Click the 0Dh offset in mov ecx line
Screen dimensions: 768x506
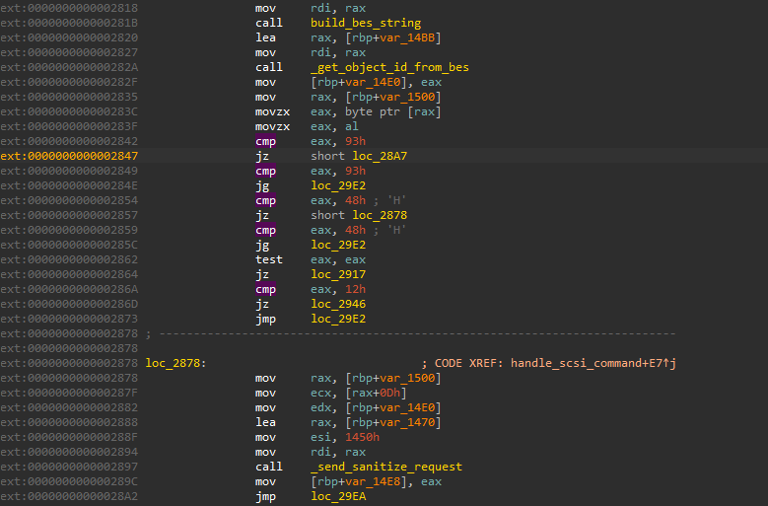pos(389,393)
